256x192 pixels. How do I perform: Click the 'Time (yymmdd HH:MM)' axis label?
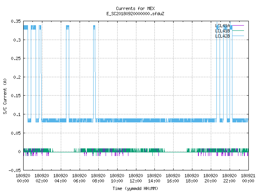click(135, 188)
